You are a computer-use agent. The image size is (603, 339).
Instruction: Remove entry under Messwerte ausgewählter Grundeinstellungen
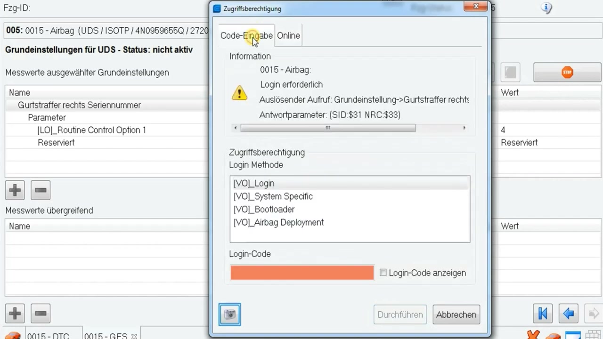[x=41, y=190]
